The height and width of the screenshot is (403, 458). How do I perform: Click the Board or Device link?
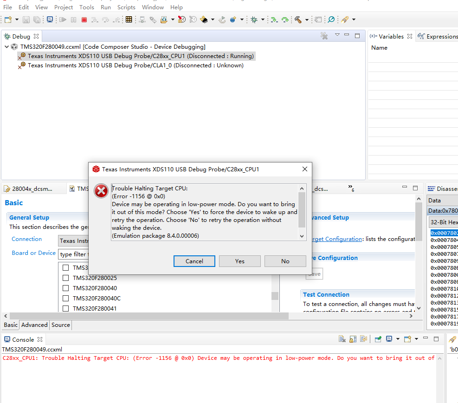click(33, 253)
